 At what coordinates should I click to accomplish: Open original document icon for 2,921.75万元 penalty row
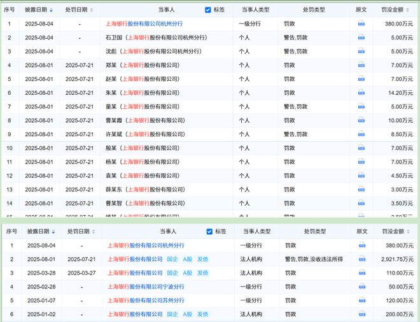coord(361,259)
